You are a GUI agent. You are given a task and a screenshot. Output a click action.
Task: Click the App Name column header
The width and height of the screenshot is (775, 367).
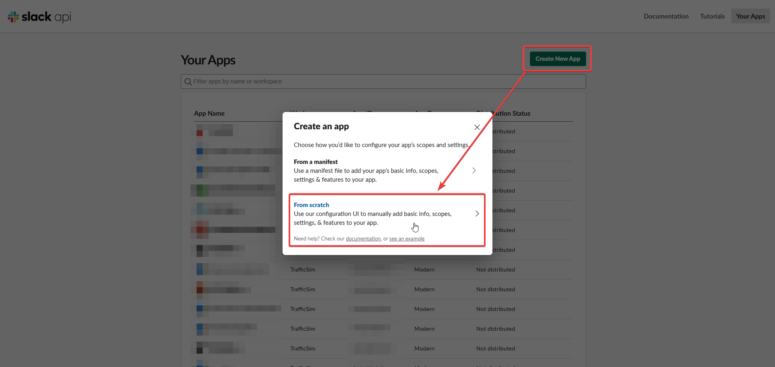(x=209, y=114)
